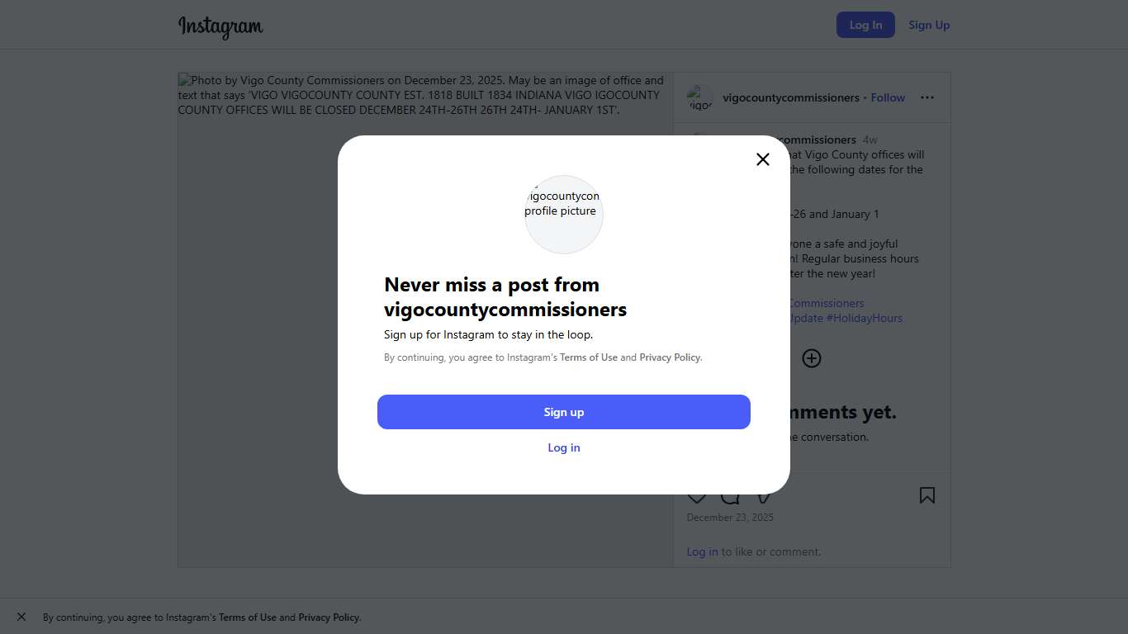Open the vigocountycommissioners username in the post header
The height and width of the screenshot is (634, 1128).
pos(791,97)
